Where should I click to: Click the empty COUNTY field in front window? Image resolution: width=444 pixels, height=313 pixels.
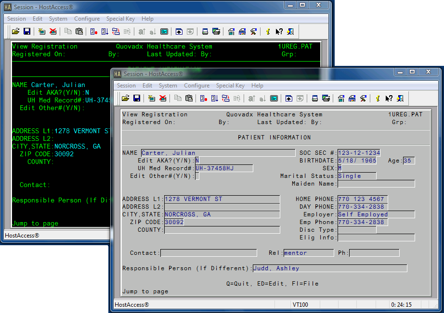coord(222,230)
